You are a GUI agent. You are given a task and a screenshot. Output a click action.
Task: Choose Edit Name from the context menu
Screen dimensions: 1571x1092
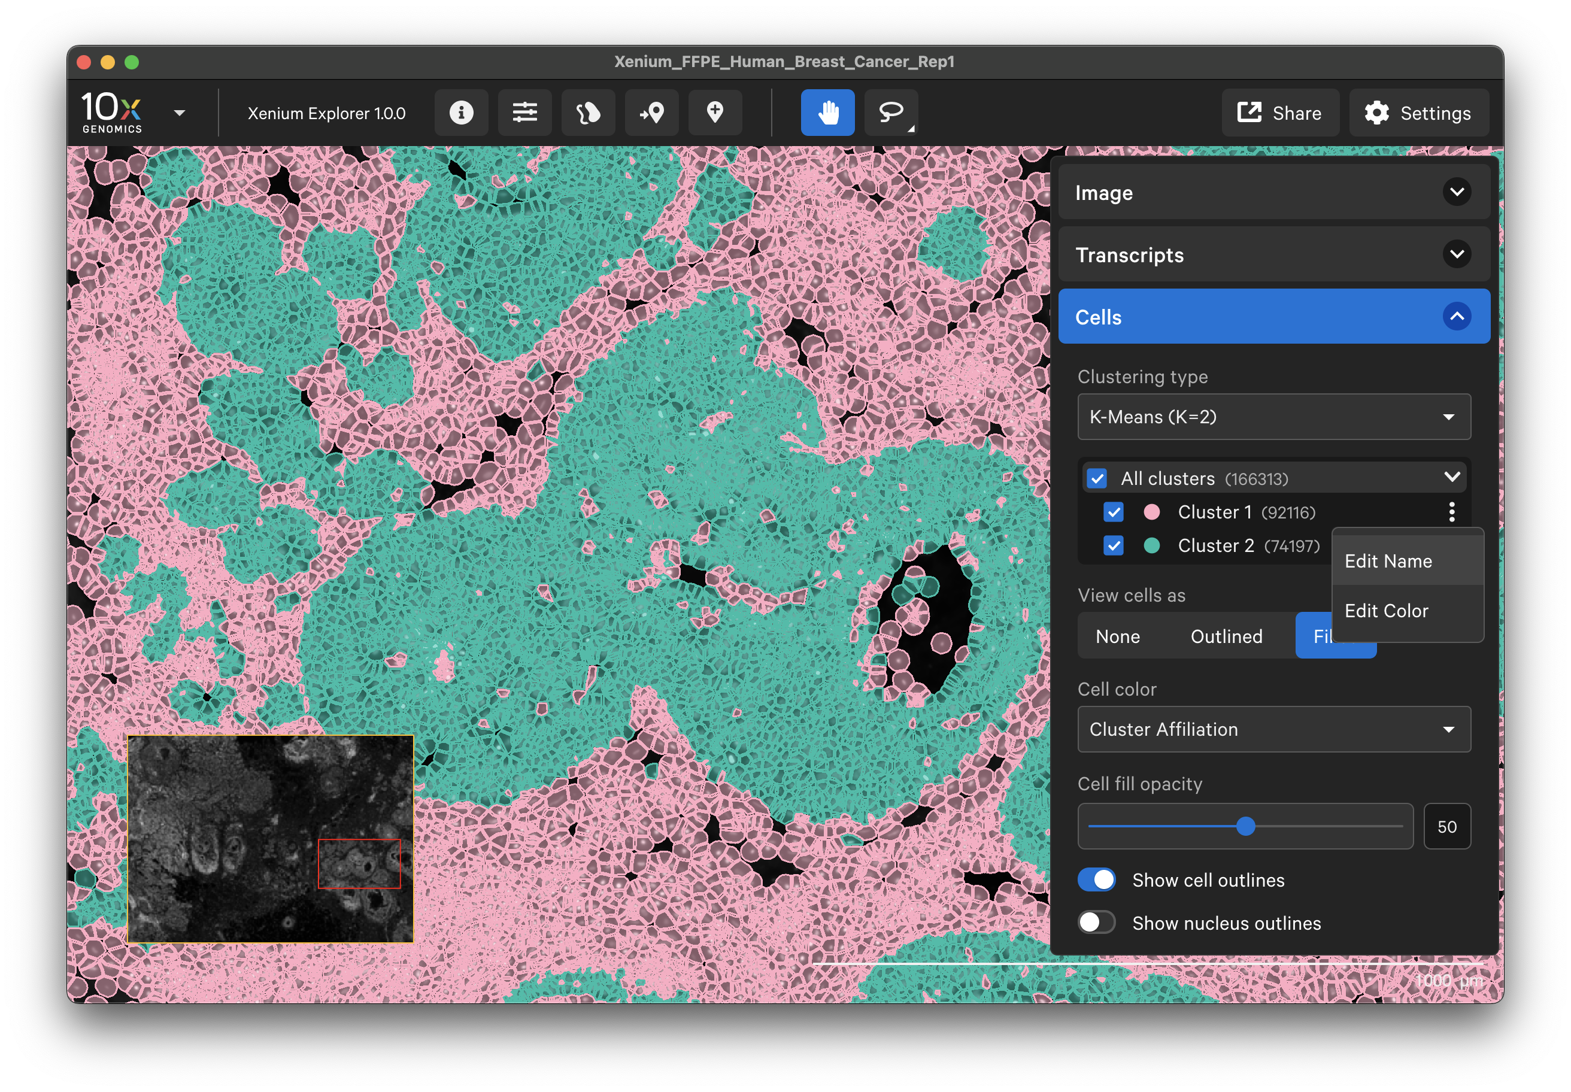click(1408, 561)
